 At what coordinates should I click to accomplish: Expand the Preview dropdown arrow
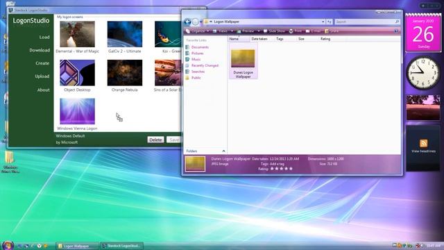[259, 31]
